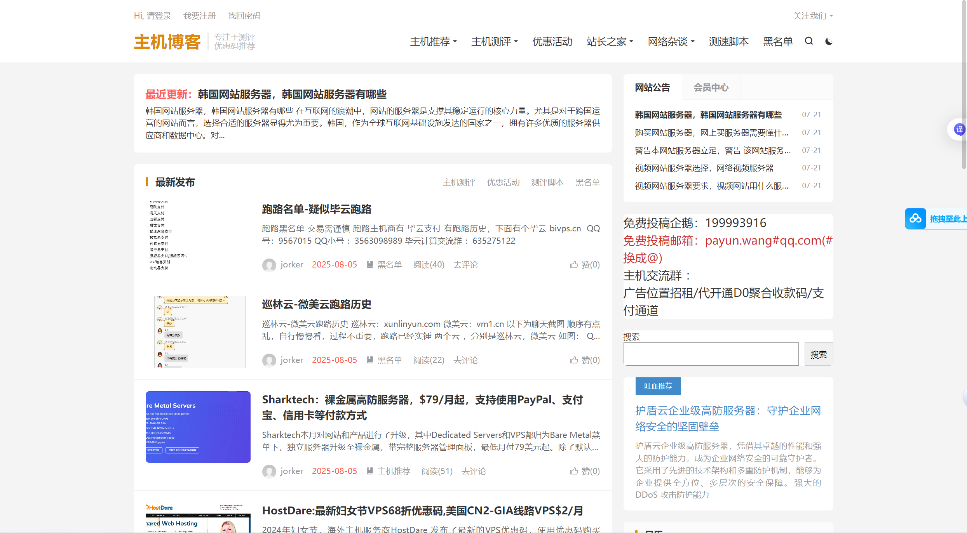Image resolution: width=967 pixels, height=533 pixels.
Task: Open the Sharktech Bare Metal Servers thumbnail
Action: (x=198, y=427)
